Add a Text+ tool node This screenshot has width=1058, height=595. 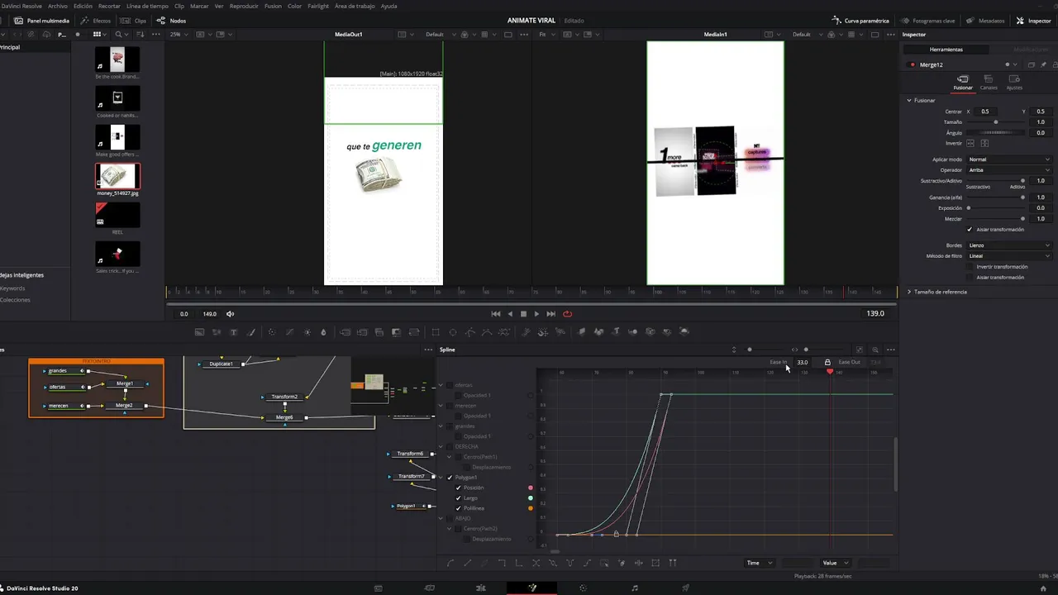(x=233, y=331)
